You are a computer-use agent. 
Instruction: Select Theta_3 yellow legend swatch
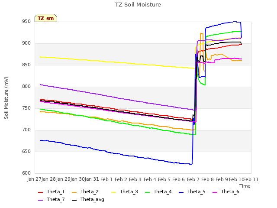pos(113,192)
